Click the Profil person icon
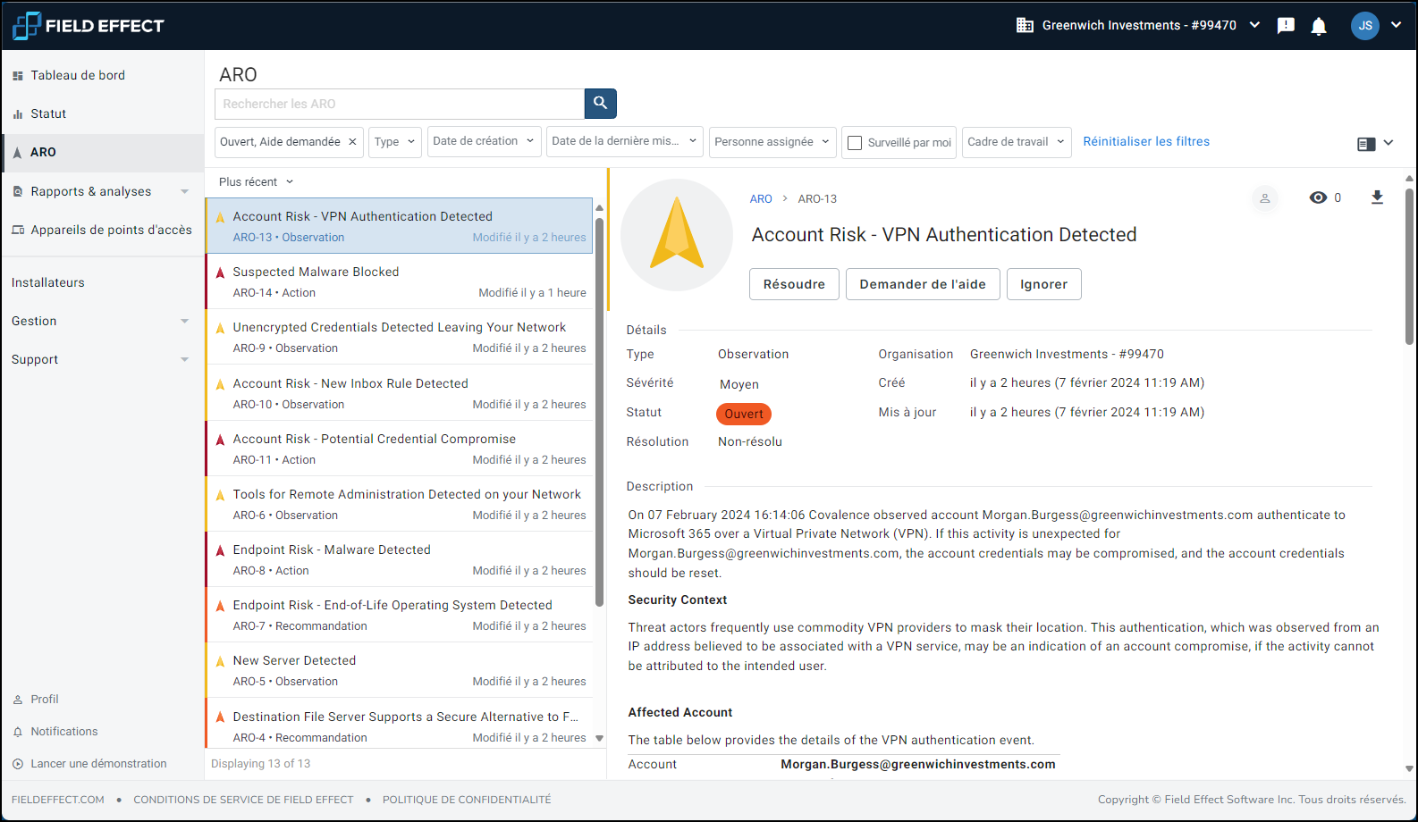 click(17, 700)
